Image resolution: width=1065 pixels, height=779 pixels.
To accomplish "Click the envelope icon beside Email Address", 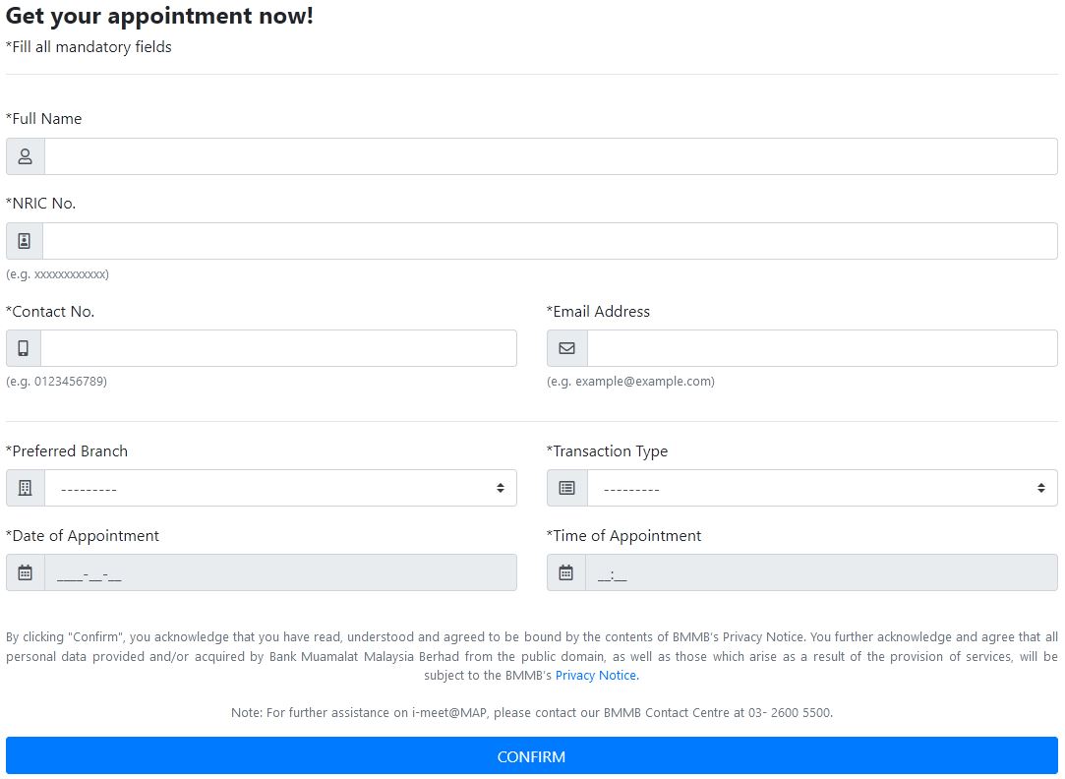I will point(566,348).
